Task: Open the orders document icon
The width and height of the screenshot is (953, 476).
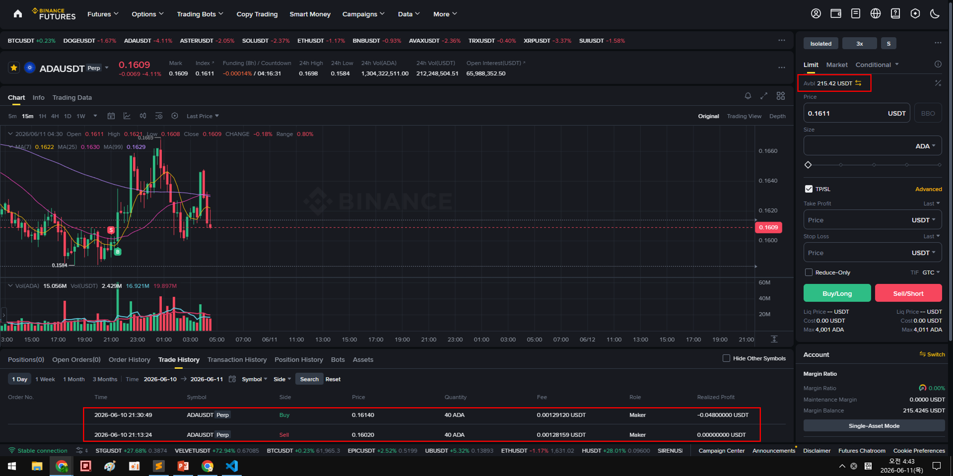Action: (855, 14)
